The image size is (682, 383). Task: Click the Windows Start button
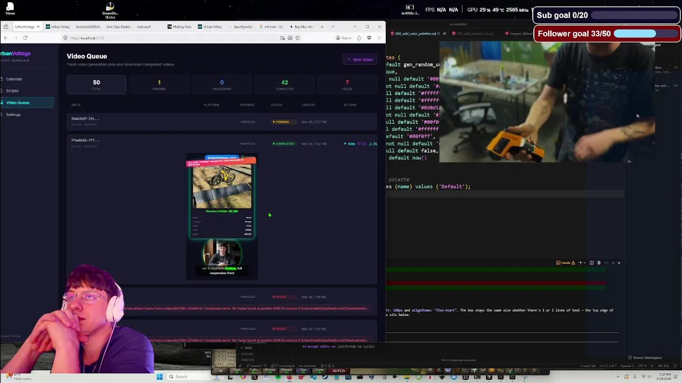click(159, 377)
